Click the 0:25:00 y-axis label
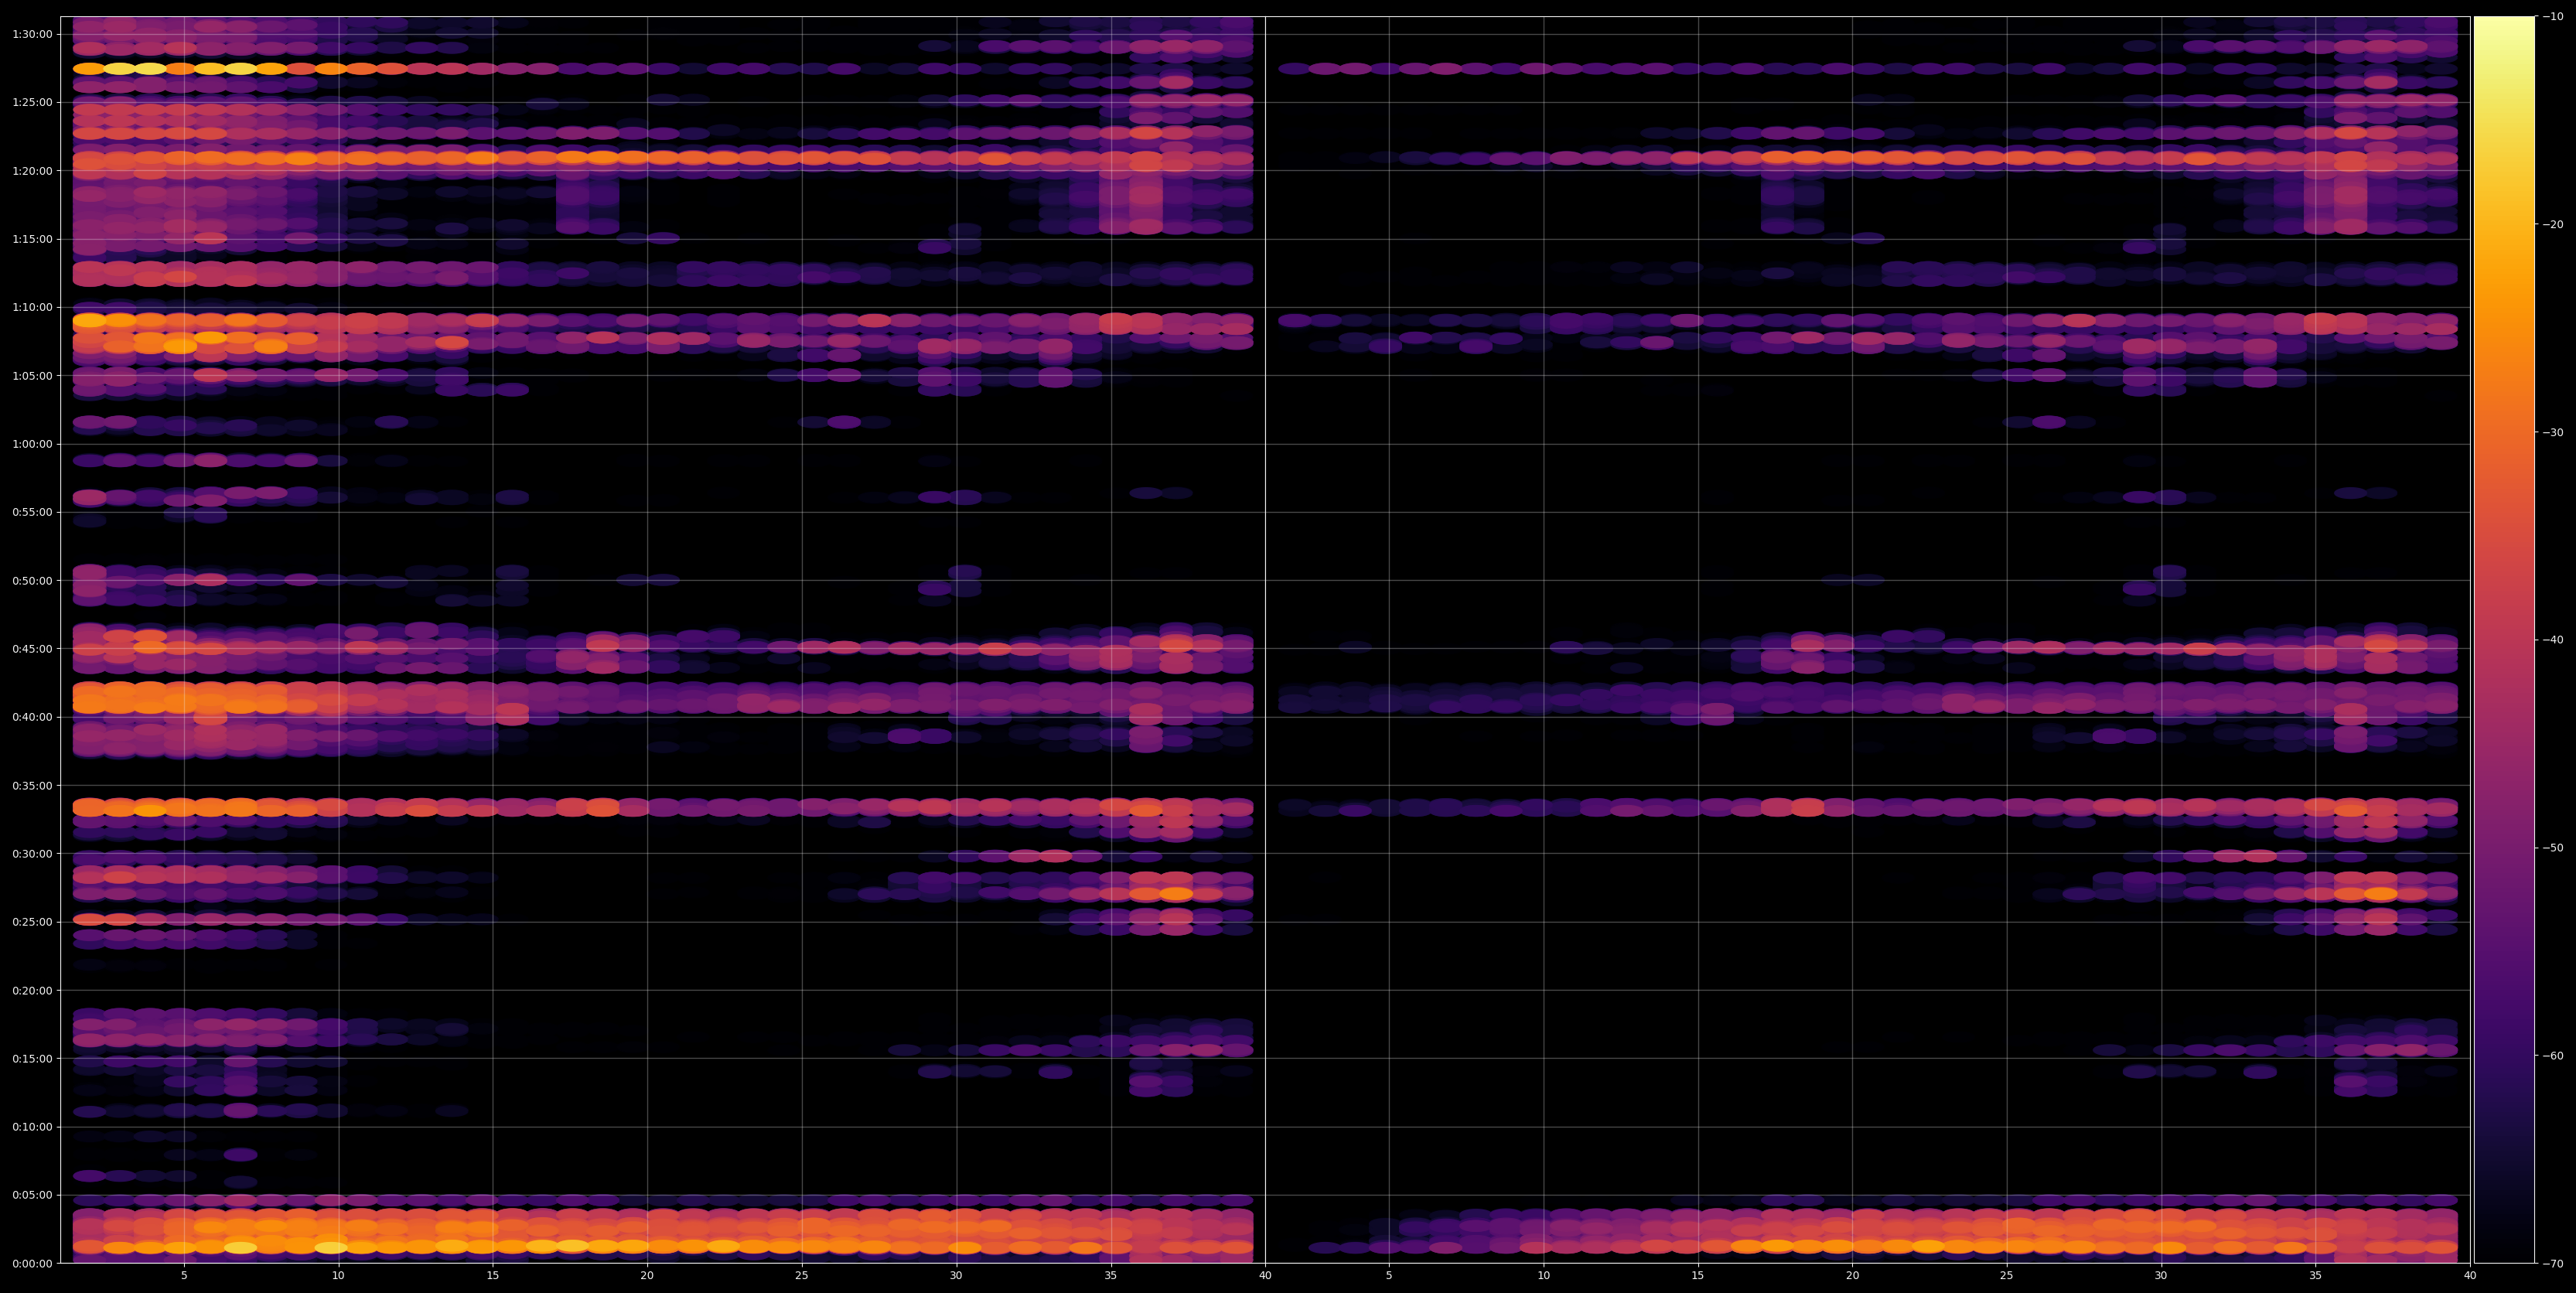Screen dimensions: 2576x1293 coord(32,922)
